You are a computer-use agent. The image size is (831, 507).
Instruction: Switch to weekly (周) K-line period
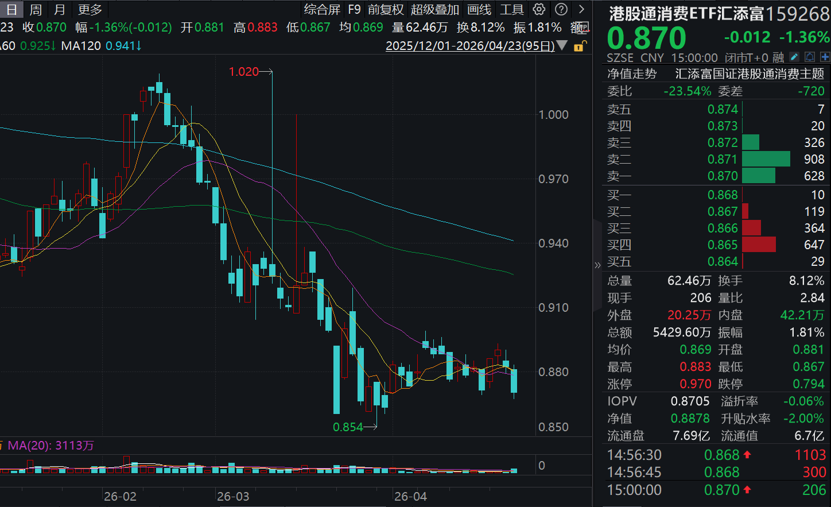point(36,9)
